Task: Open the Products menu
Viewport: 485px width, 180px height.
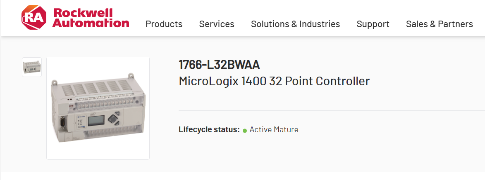Action: pyautogui.click(x=164, y=24)
